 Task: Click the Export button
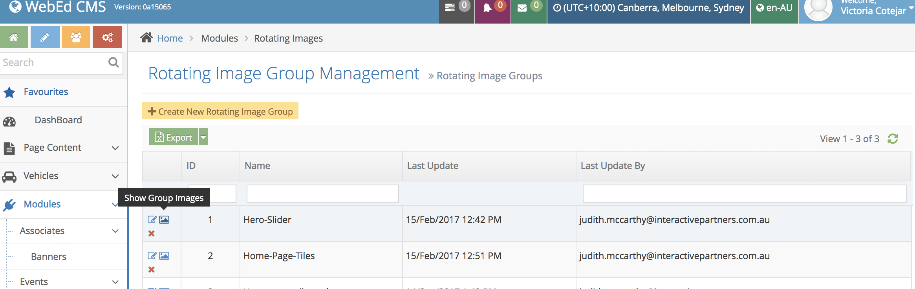pos(174,137)
